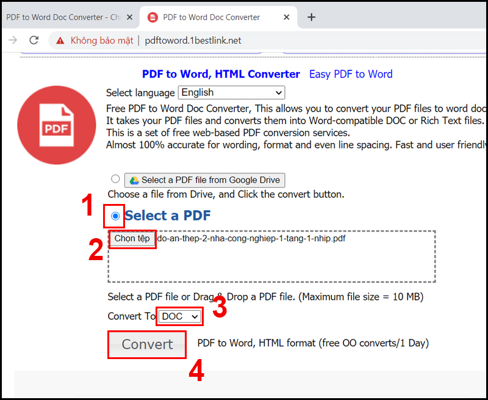This screenshot has width=488, height=400.
Task: Open the Select language dropdown showing English
Action: point(231,92)
